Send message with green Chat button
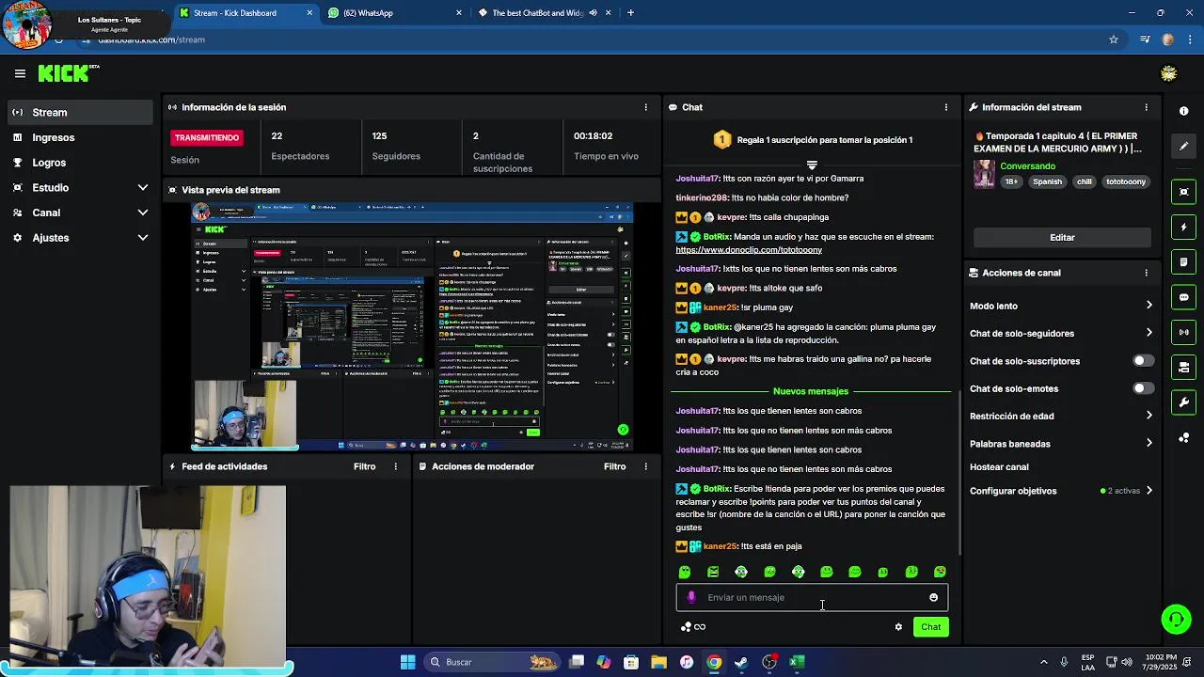This screenshot has height=677, width=1204. click(x=930, y=627)
